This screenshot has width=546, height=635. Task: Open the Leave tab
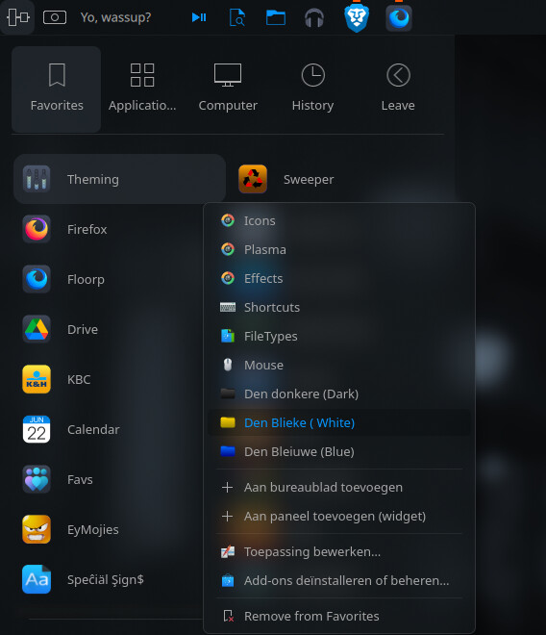tap(398, 89)
